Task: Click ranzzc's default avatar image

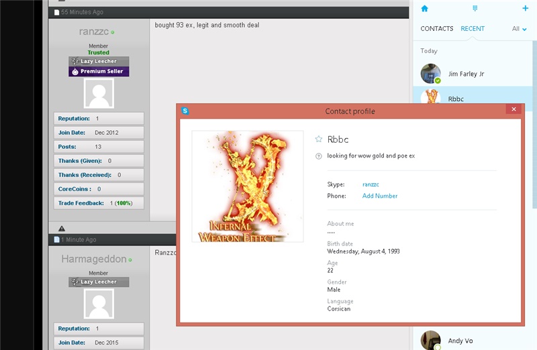Action: [x=99, y=93]
